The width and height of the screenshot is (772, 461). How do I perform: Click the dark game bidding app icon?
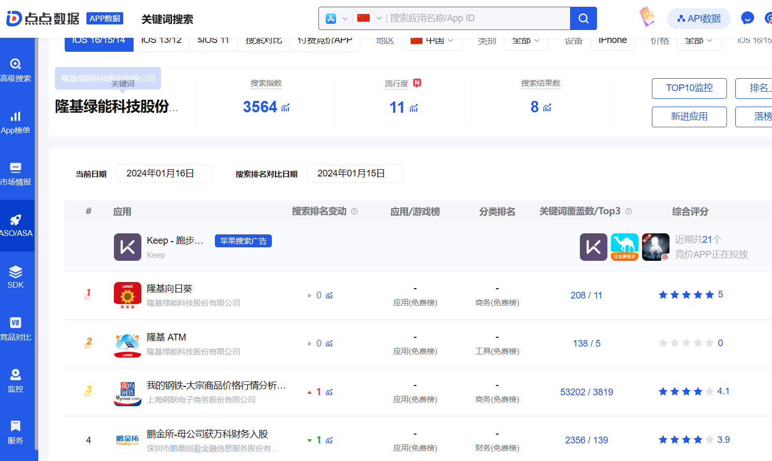click(x=656, y=247)
